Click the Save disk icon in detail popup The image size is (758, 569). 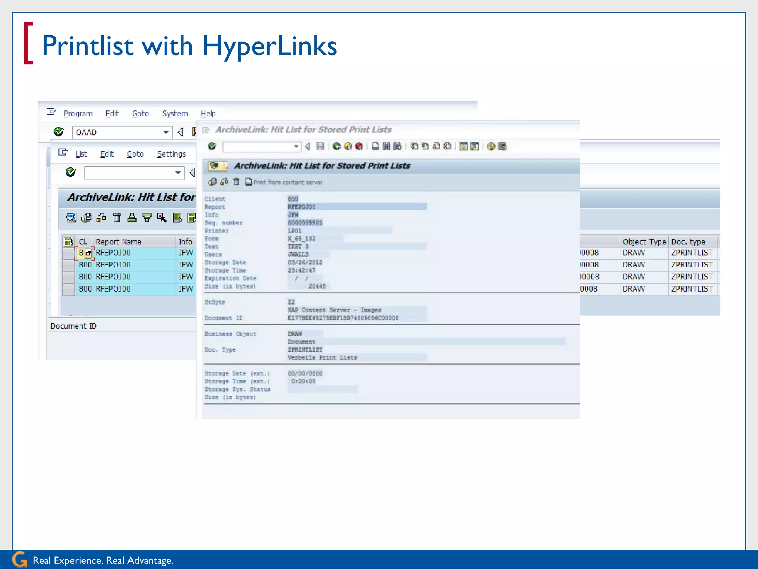tap(320, 146)
